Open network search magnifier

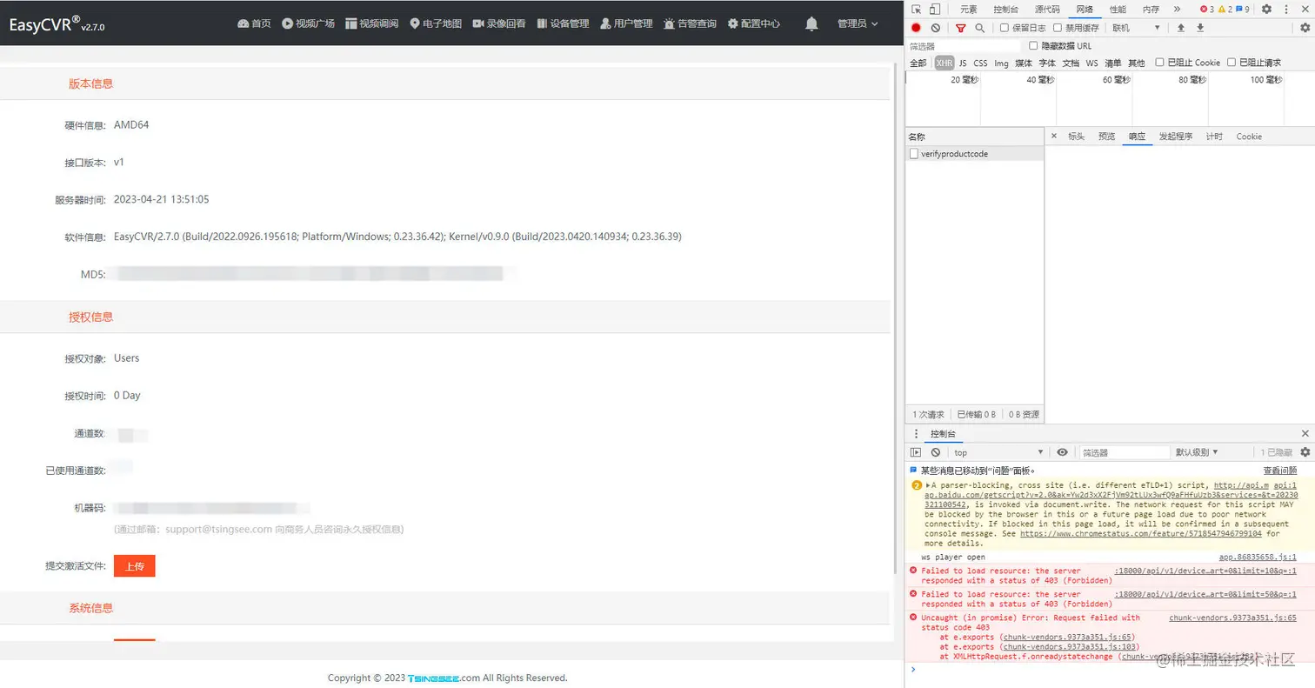980,28
